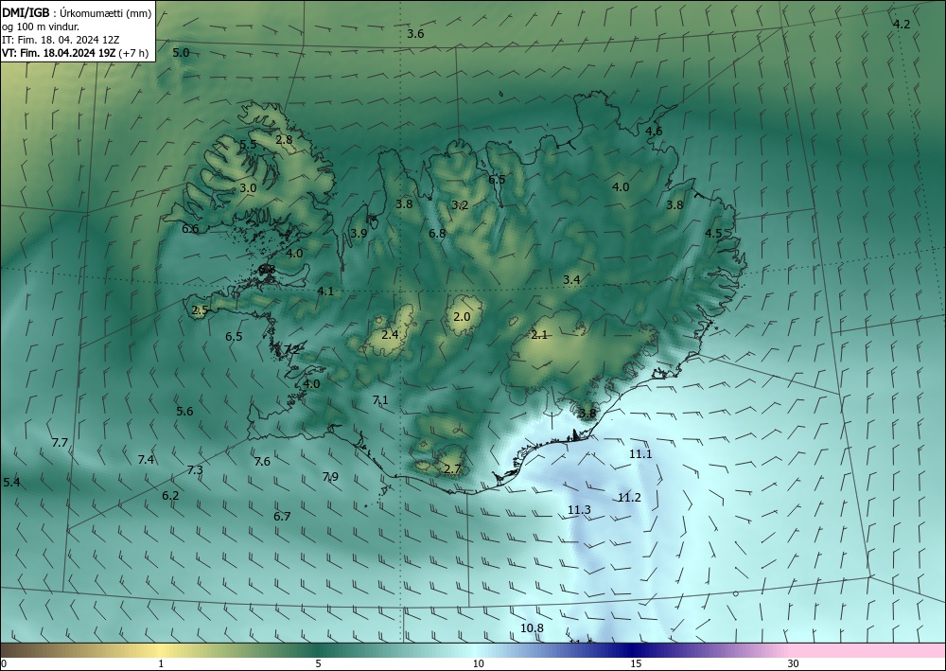Select the 7.2 value on the map
The image size is (946, 671).
(292, 349)
